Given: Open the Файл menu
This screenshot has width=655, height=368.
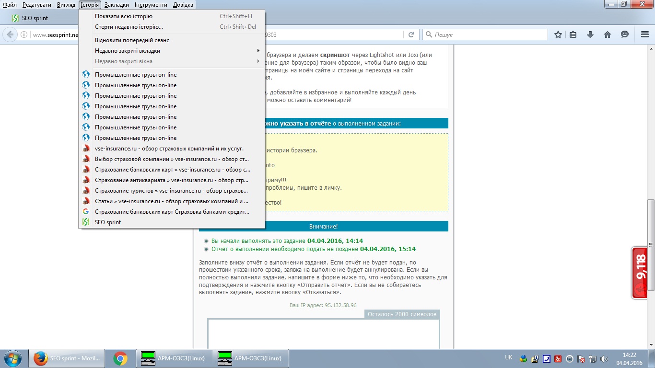Looking at the screenshot, I should pos(10,5).
